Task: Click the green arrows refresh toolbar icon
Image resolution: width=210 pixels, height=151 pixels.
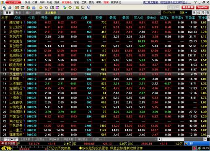Action: click(x=65, y=8)
